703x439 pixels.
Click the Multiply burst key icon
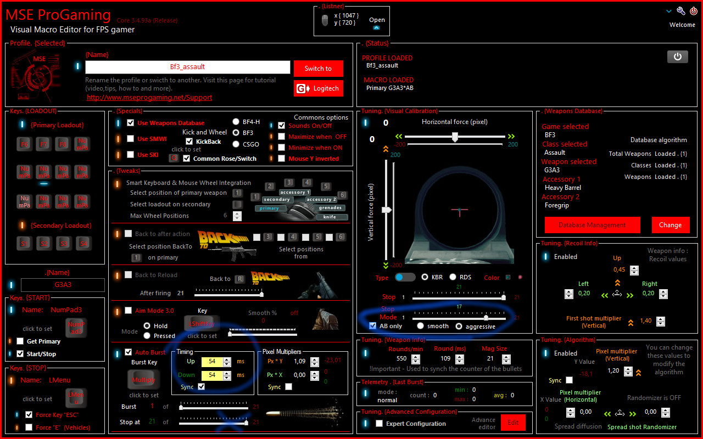(x=144, y=379)
